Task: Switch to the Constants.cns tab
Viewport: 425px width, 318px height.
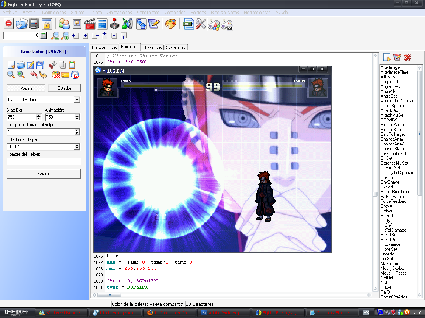Action: click(x=104, y=47)
